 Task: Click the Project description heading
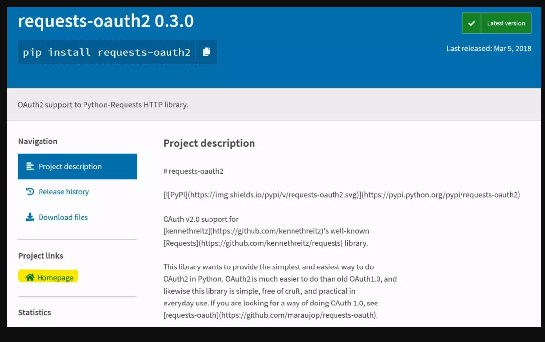tap(209, 143)
